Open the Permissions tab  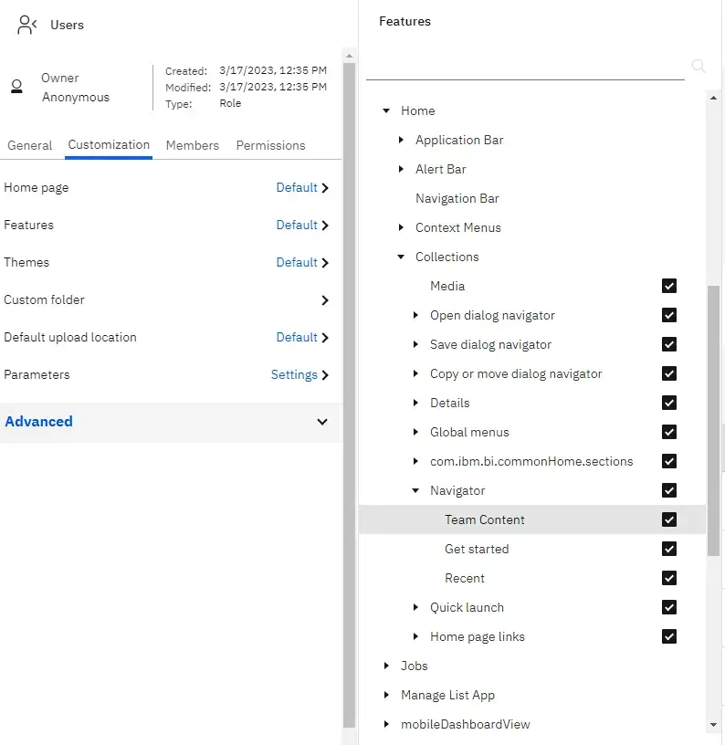[x=271, y=145]
